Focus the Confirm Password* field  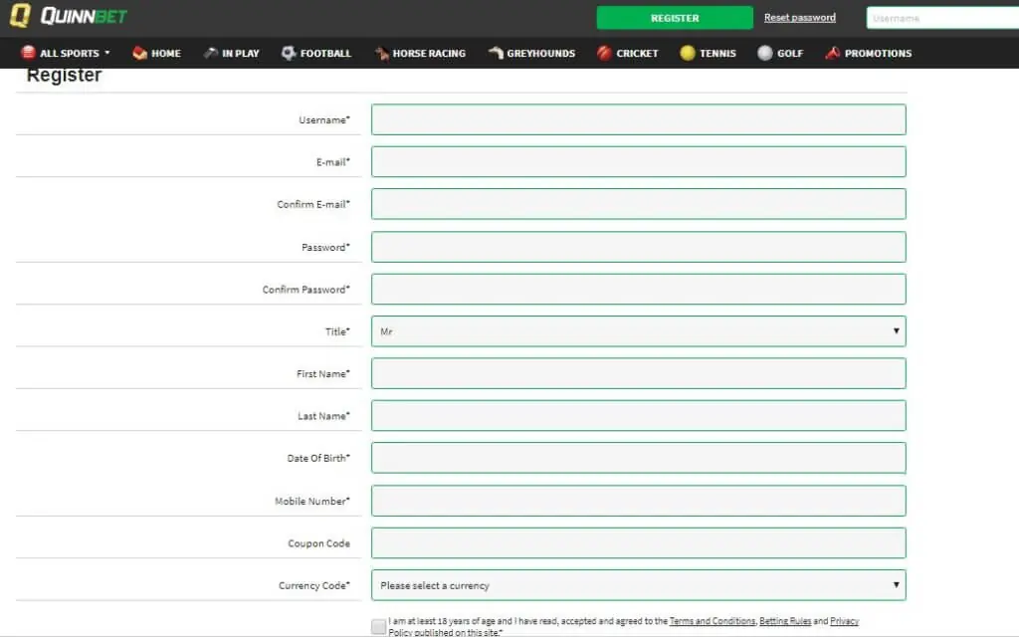click(x=638, y=290)
